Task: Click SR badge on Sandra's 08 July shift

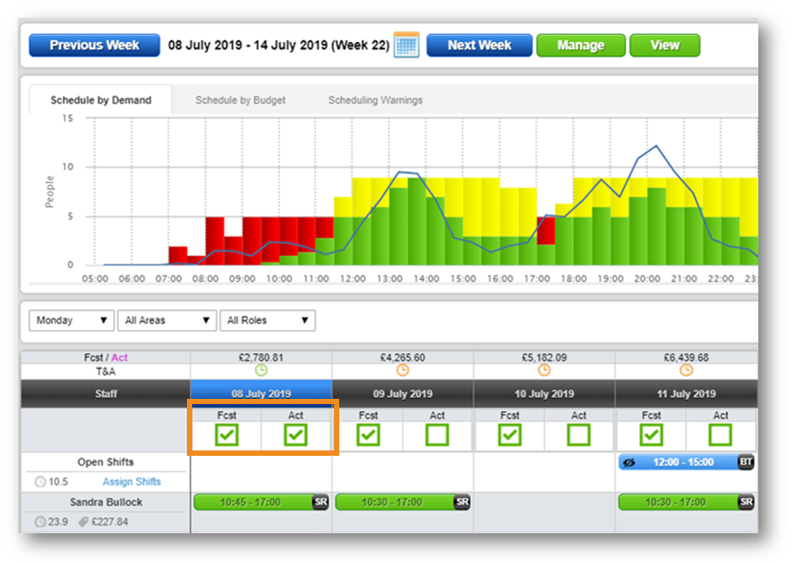Action: pos(320,503)
